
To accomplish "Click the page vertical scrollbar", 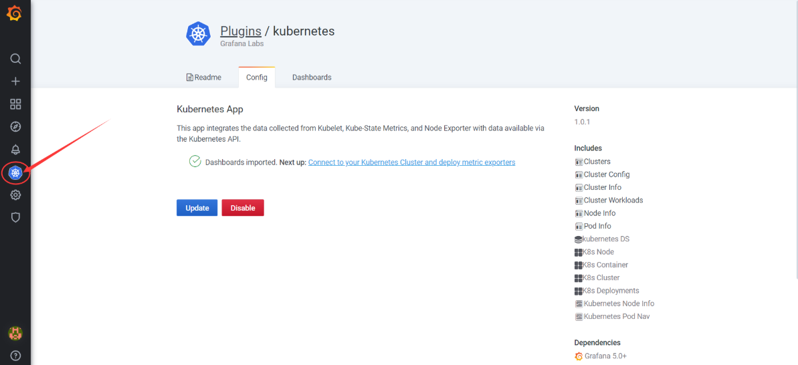I will tap(796, 140).
